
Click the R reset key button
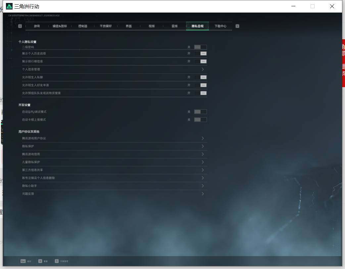pyautogui.click(x=43, y=261)
